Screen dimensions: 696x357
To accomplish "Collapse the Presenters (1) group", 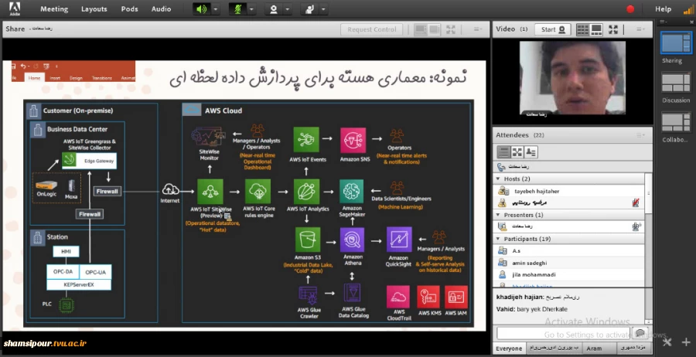I will pyautogui.click(x=498, y=215).
